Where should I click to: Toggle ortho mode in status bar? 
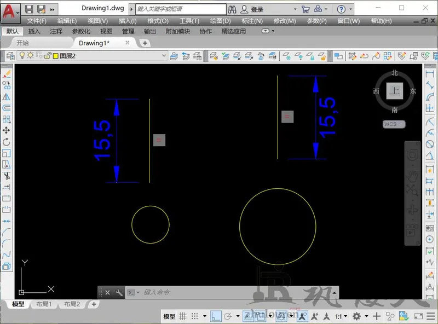click(x=216, y=316)
